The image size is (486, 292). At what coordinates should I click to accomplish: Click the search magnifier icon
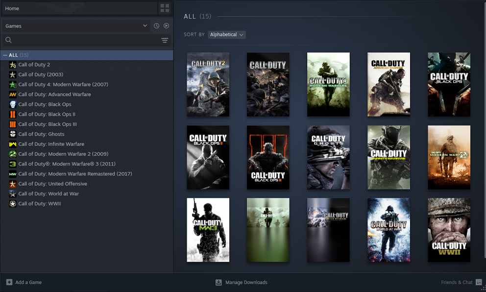tap(8, 40)
